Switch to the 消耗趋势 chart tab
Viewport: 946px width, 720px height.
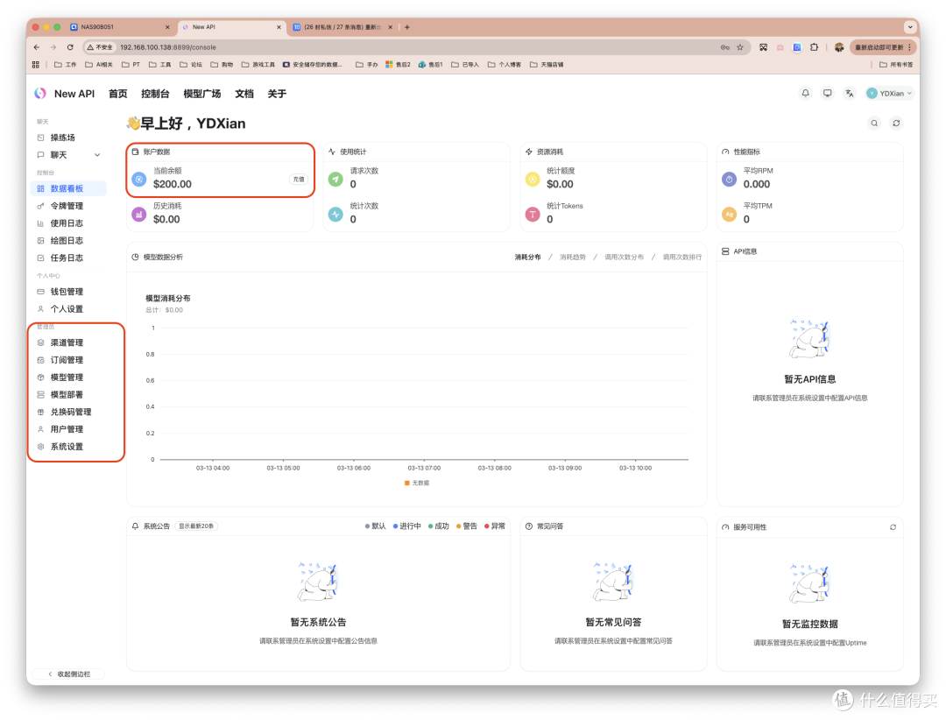pos(573,258)
